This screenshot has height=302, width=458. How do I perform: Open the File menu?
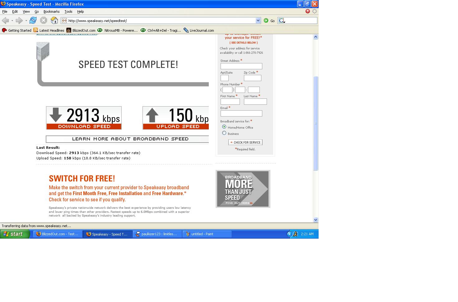pyautogui.click(x=5, y=11)
